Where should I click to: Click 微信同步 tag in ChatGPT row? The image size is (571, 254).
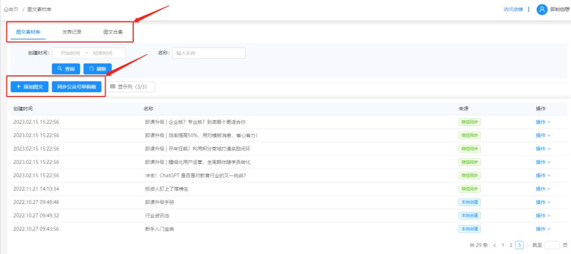click(x=469, y=175)
